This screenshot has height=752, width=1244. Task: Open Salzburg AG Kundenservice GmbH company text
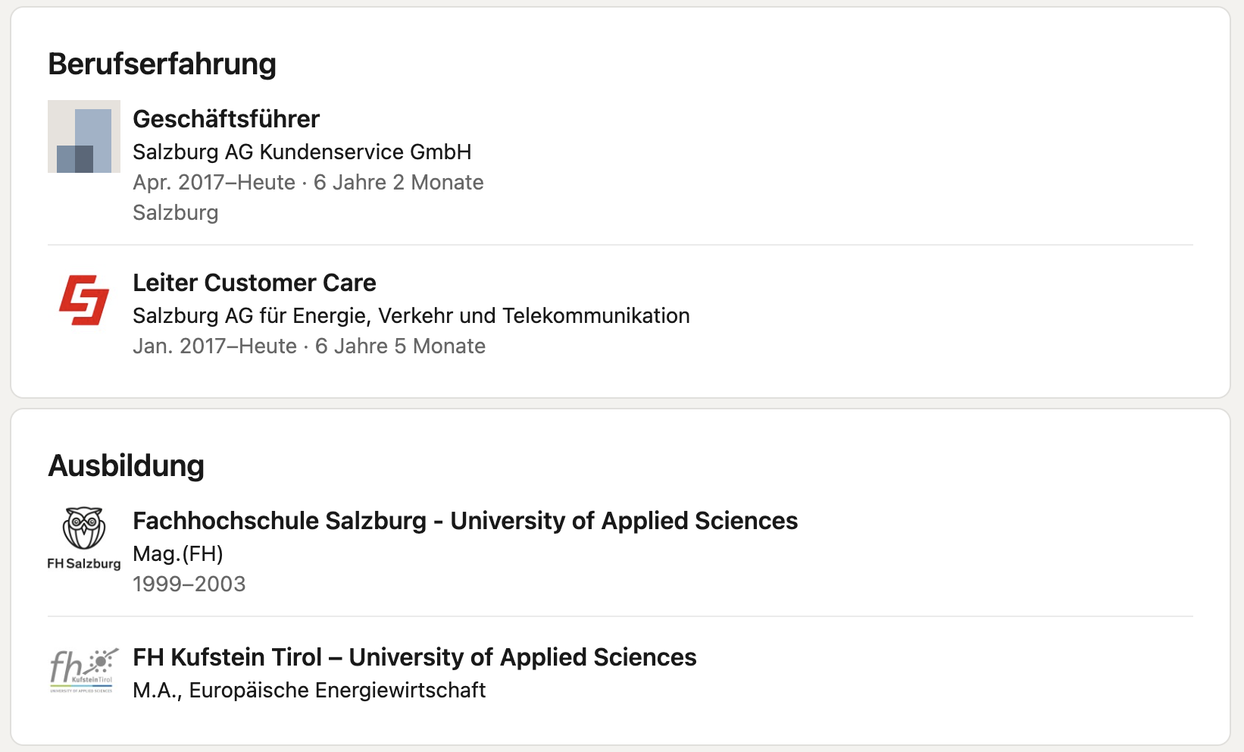tap(302, 152)
